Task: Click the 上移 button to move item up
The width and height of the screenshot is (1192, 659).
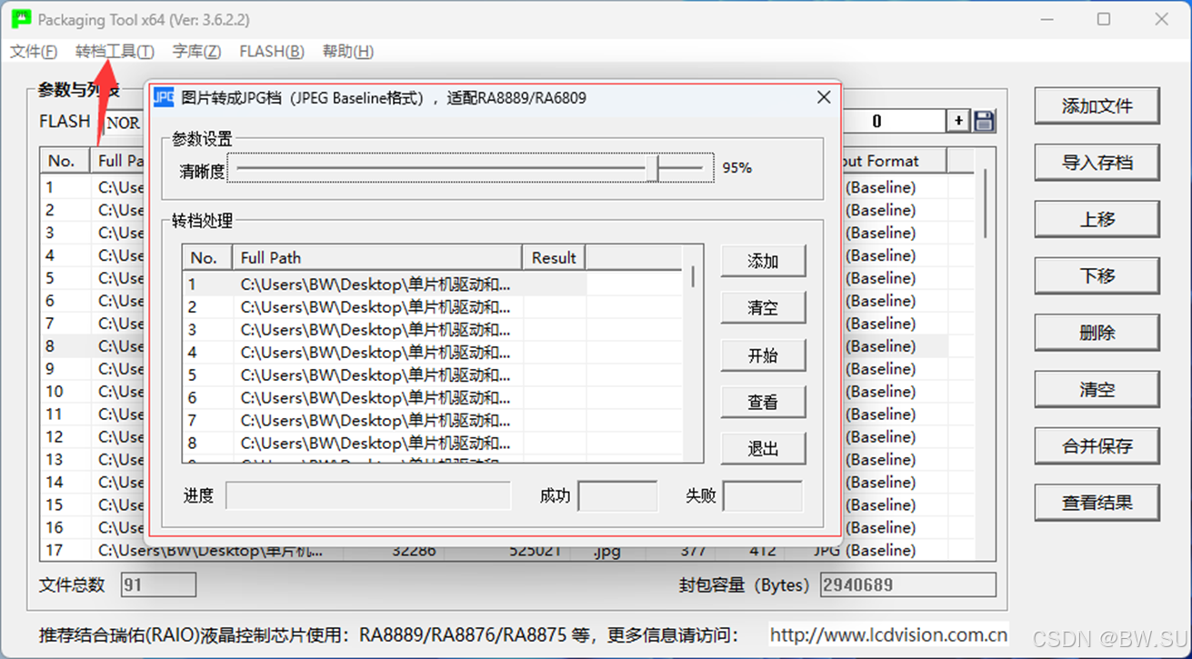Action: (1096, 219)
